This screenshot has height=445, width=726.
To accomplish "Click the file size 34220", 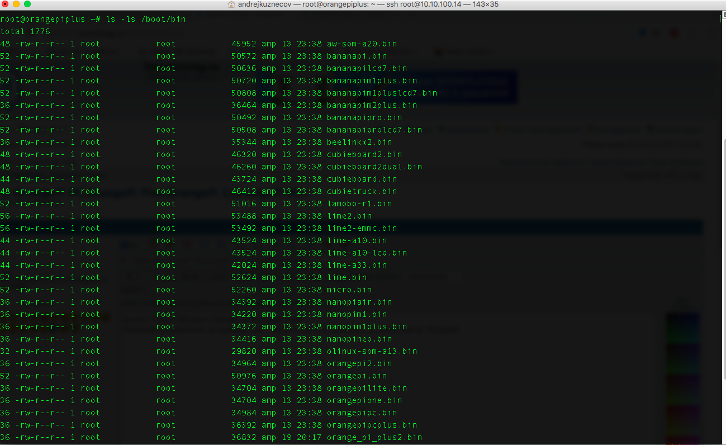I will click(244, 314).
